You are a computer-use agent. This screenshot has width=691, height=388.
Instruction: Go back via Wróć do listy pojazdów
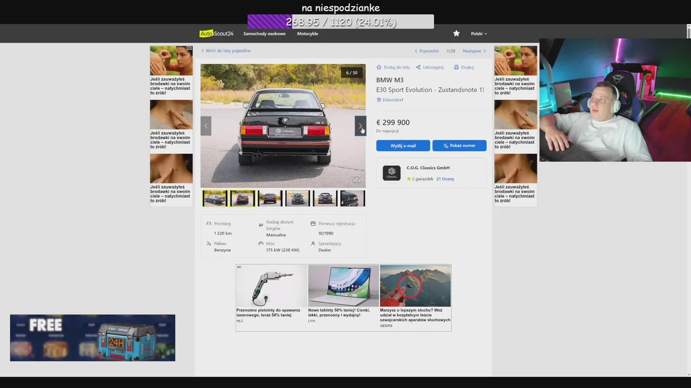point(226,51)
